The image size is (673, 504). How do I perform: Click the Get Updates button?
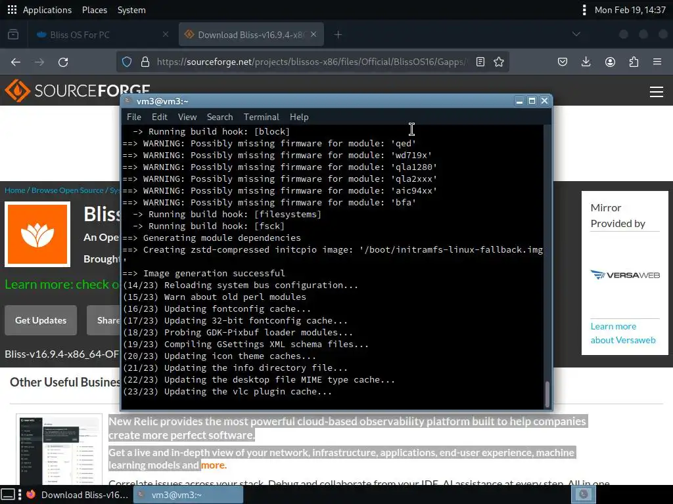(x=41, y=320)
